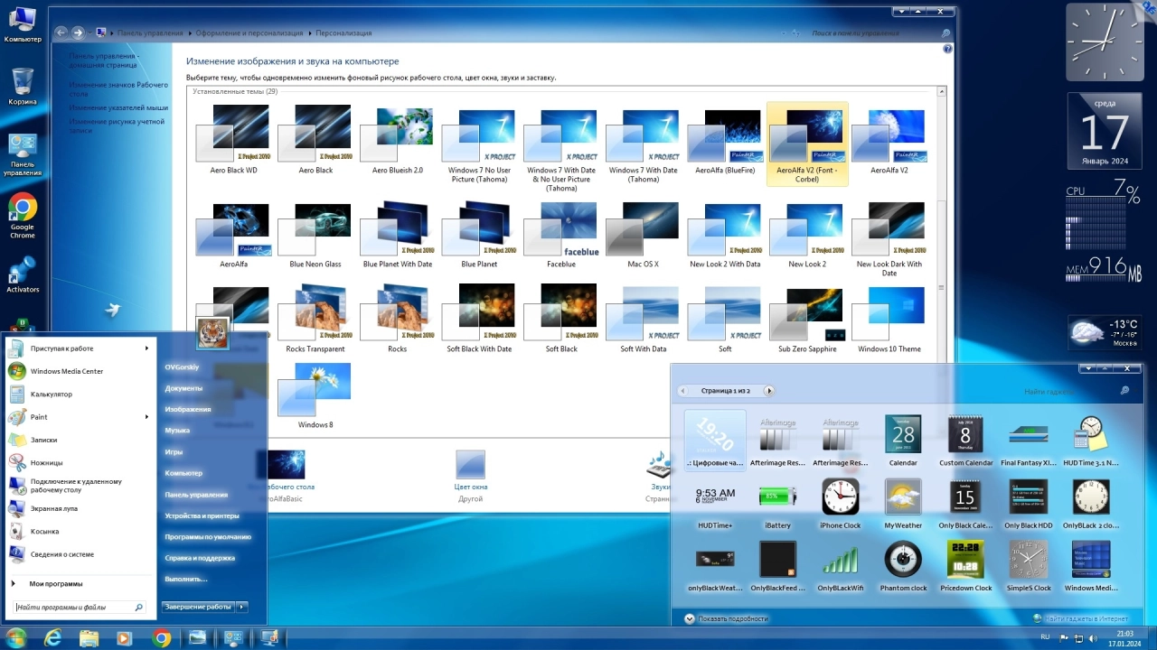Open the Windows Media Player taskbar icon
This screenshot has height=650, width=1157.
pos(124,638)
